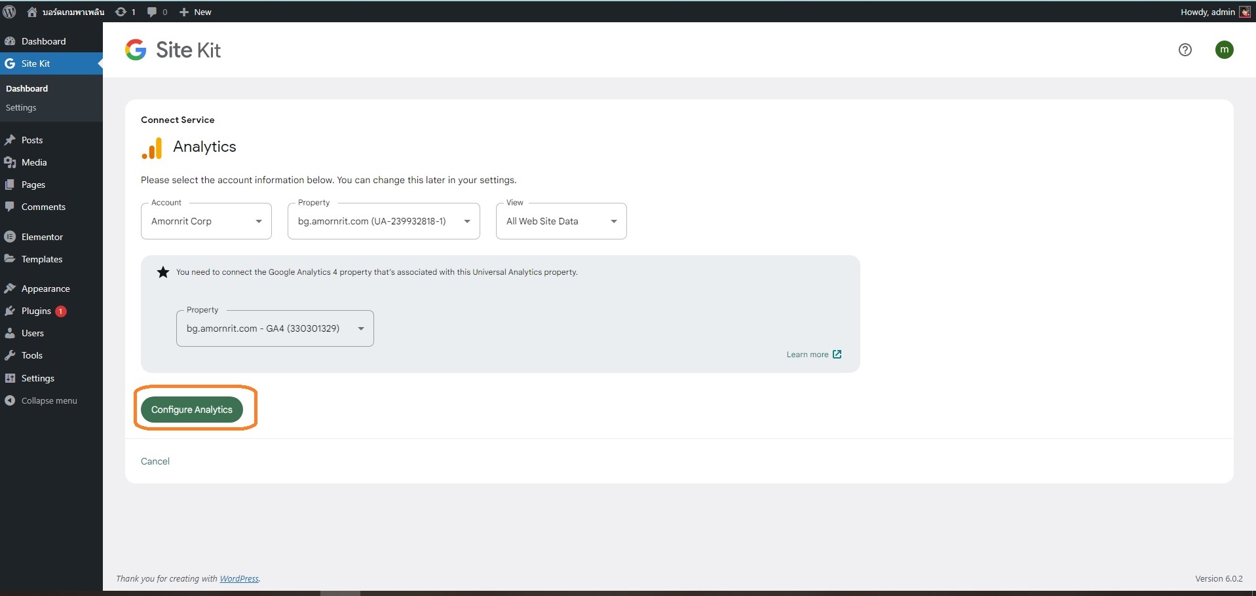1256x596 pixels.
Task: Click the Cancel link
Action: 155,461
